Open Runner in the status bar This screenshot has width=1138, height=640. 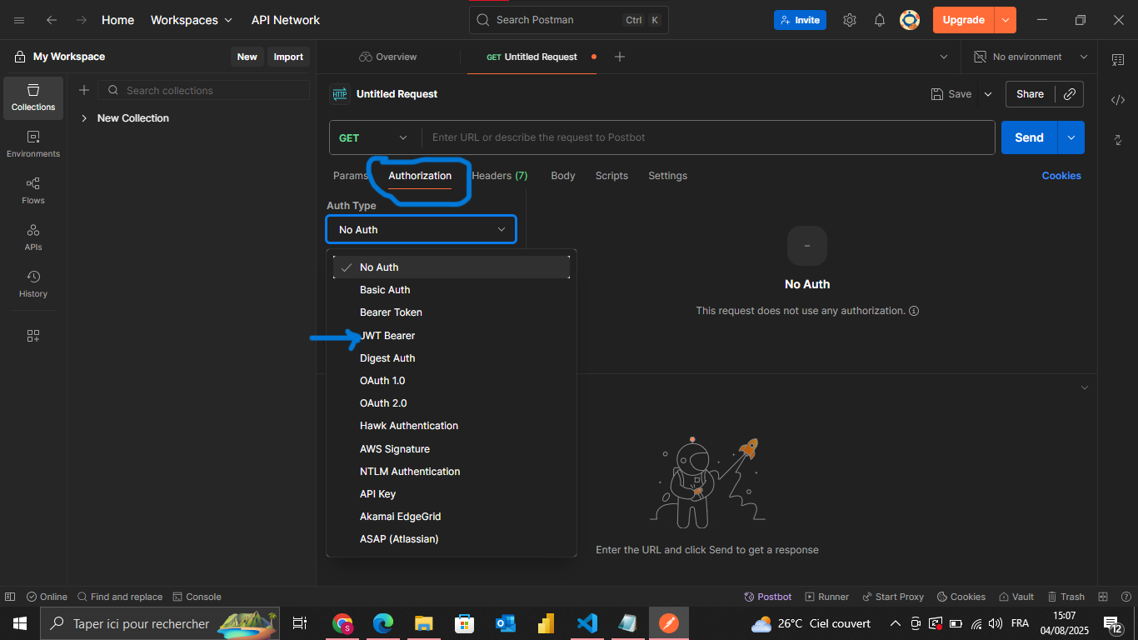pyautogui.click(x=826, y=597)
